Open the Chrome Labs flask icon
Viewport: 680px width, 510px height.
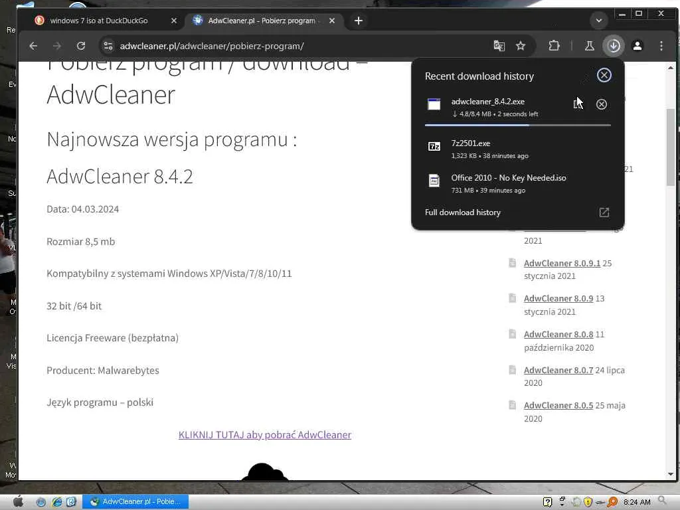[590, 46]
